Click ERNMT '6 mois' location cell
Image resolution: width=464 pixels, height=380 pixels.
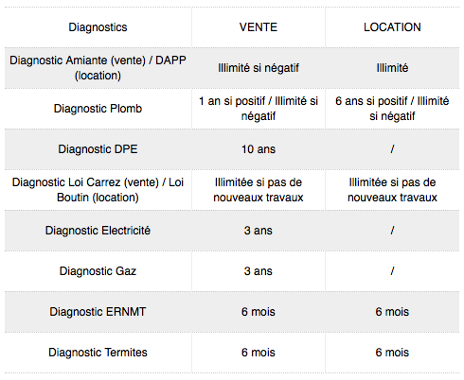pos(392,312)
